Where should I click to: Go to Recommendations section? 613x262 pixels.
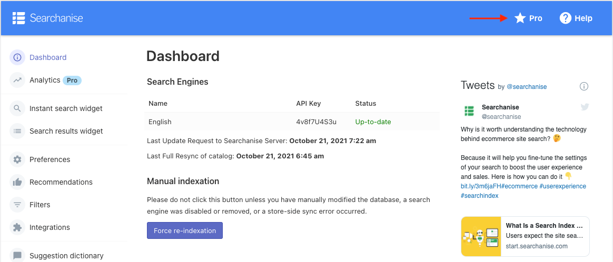[x=61, y=182]
